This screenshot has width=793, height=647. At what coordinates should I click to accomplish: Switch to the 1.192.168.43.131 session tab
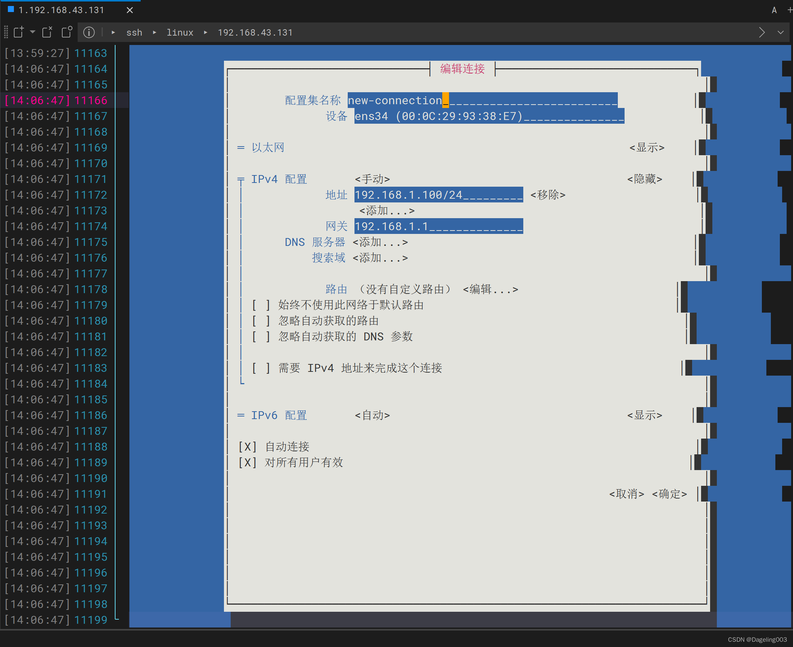pyautogui.click(x=61, y=10)
